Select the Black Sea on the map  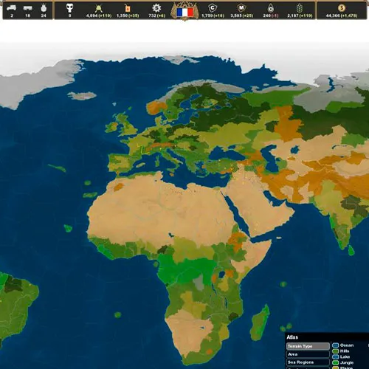(225, 154)
